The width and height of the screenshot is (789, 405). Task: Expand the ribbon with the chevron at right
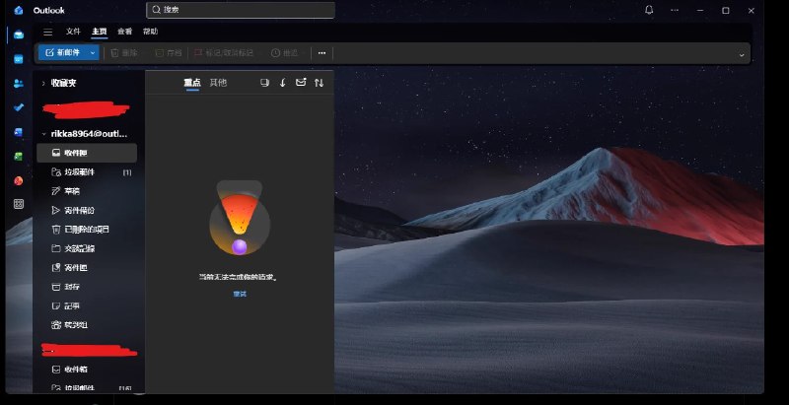(x=742, y=55)
